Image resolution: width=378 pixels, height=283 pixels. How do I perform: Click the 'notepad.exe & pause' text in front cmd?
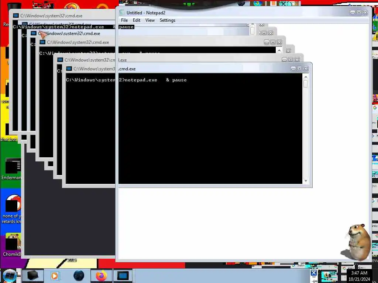pos(156,80)
